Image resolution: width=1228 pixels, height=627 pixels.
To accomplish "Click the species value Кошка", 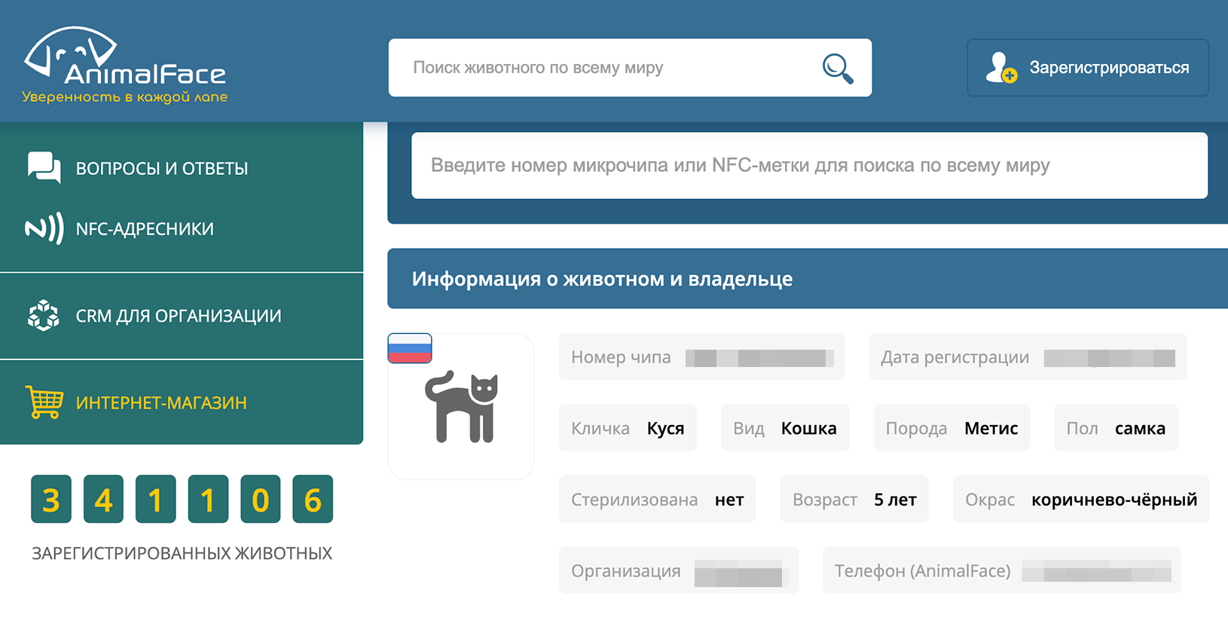I will 809,428.
